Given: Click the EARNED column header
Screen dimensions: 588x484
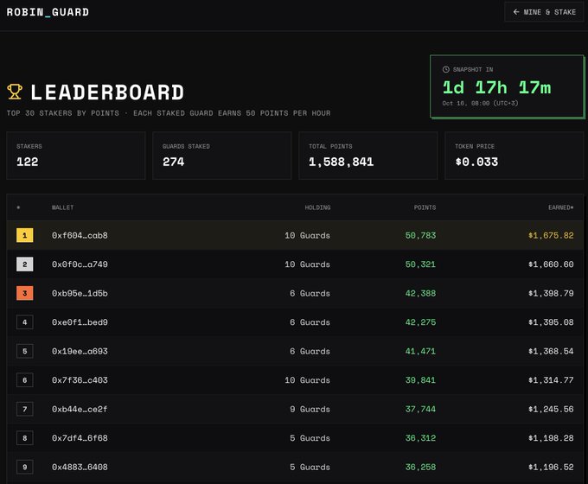Looking at the screenshot, I should (560, 207).
